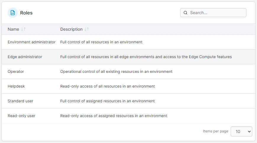Screen dimensions: 257x143
Task: Click the Name column header label
Action: click(x=13, y=29)
